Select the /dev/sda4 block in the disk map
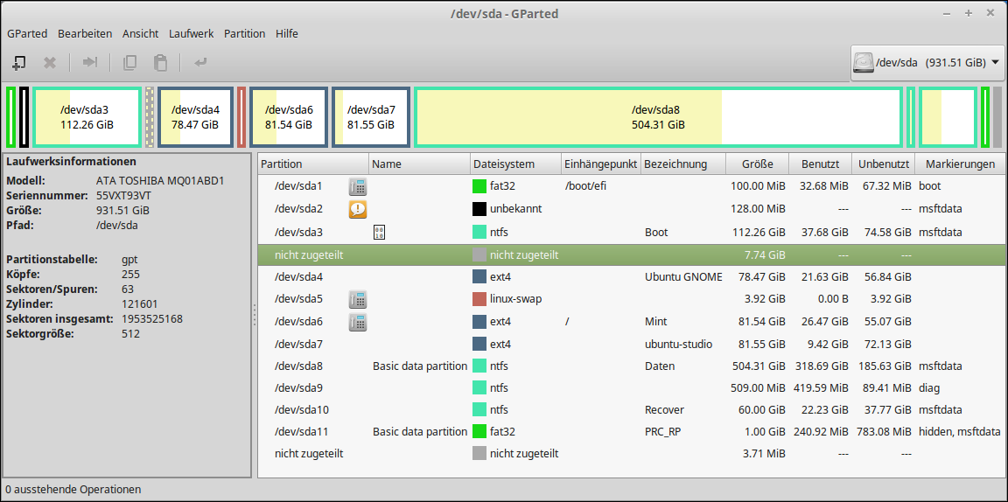1008x502 pixels. [195, 117]
